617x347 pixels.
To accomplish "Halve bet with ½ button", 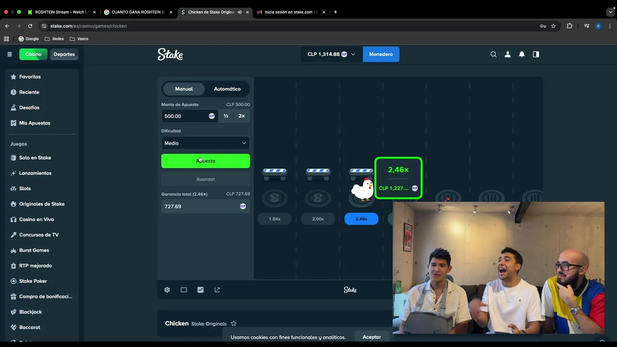I will click(226, 116).
